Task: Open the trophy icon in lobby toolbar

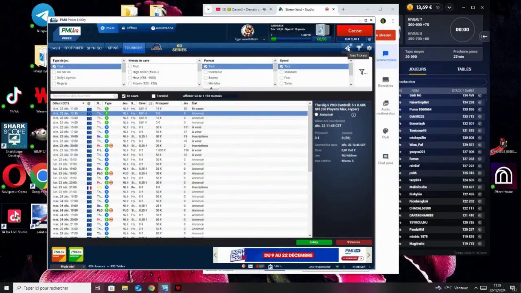Action: [x=359, y=48]
